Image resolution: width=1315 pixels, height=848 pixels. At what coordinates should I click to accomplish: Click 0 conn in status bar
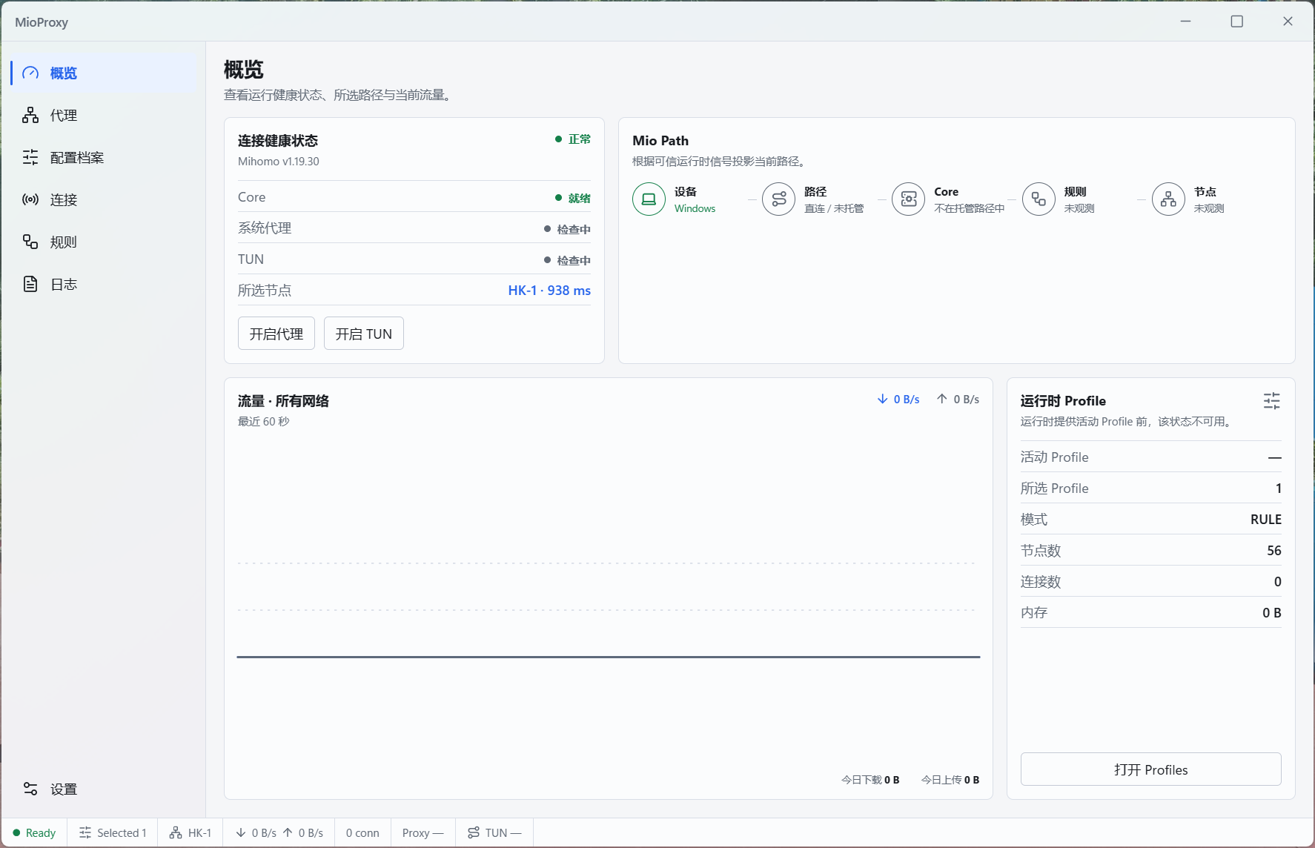(x=362, y=832)
